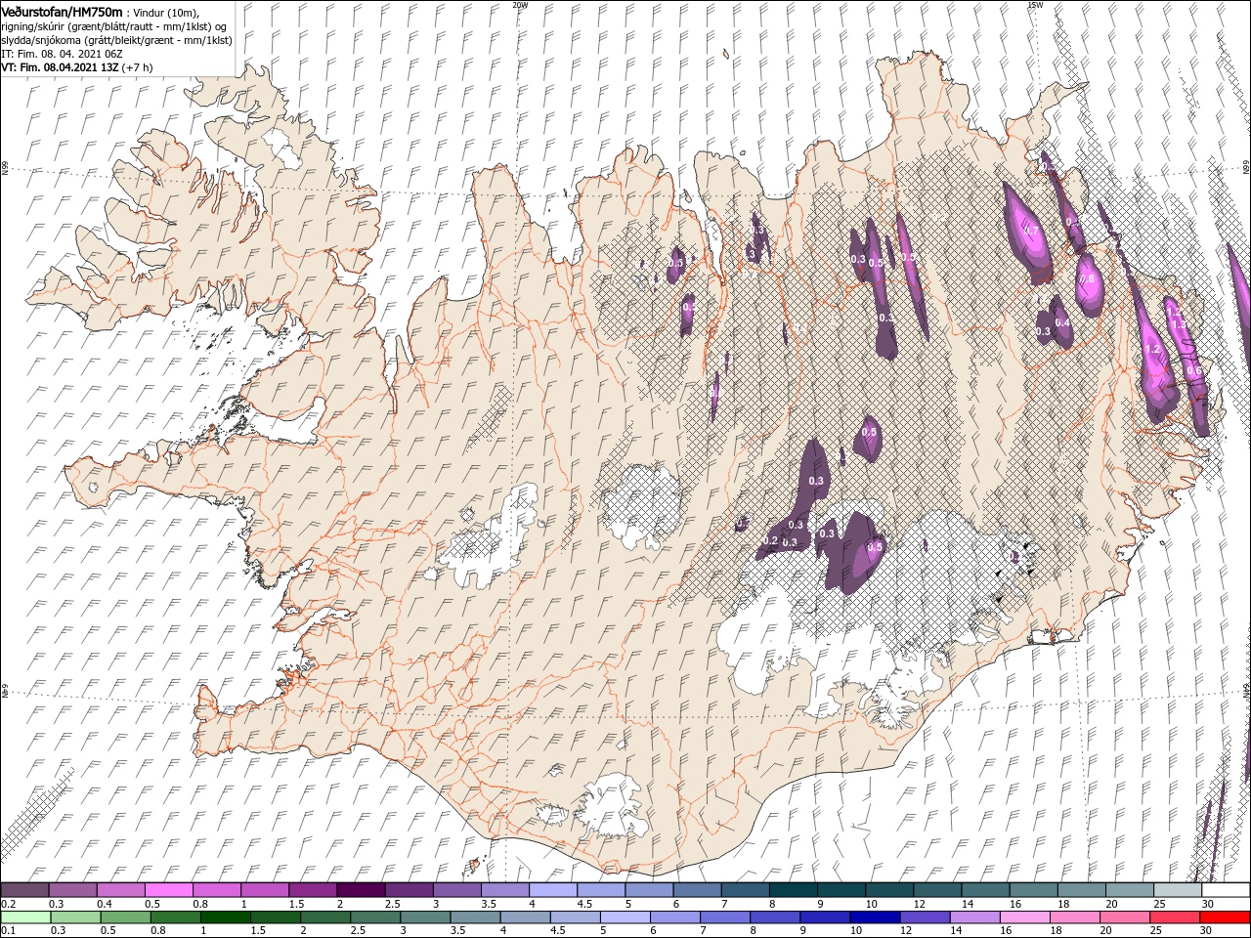Pick the white top-row swatch at 30
1251x938 pixels.
[x=1226, y=890]
